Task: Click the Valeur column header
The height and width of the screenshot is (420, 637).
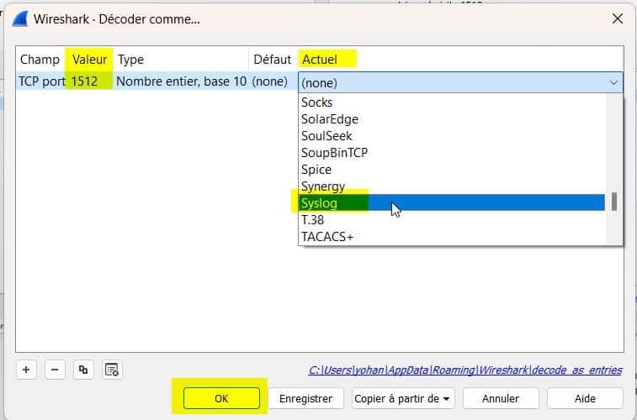Action: pos(90,60)
